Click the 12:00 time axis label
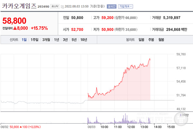This screenshot has width=193, height=131. click(131, 127)
